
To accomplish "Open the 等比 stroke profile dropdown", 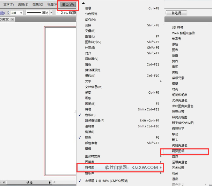I will tap(51, 13).
